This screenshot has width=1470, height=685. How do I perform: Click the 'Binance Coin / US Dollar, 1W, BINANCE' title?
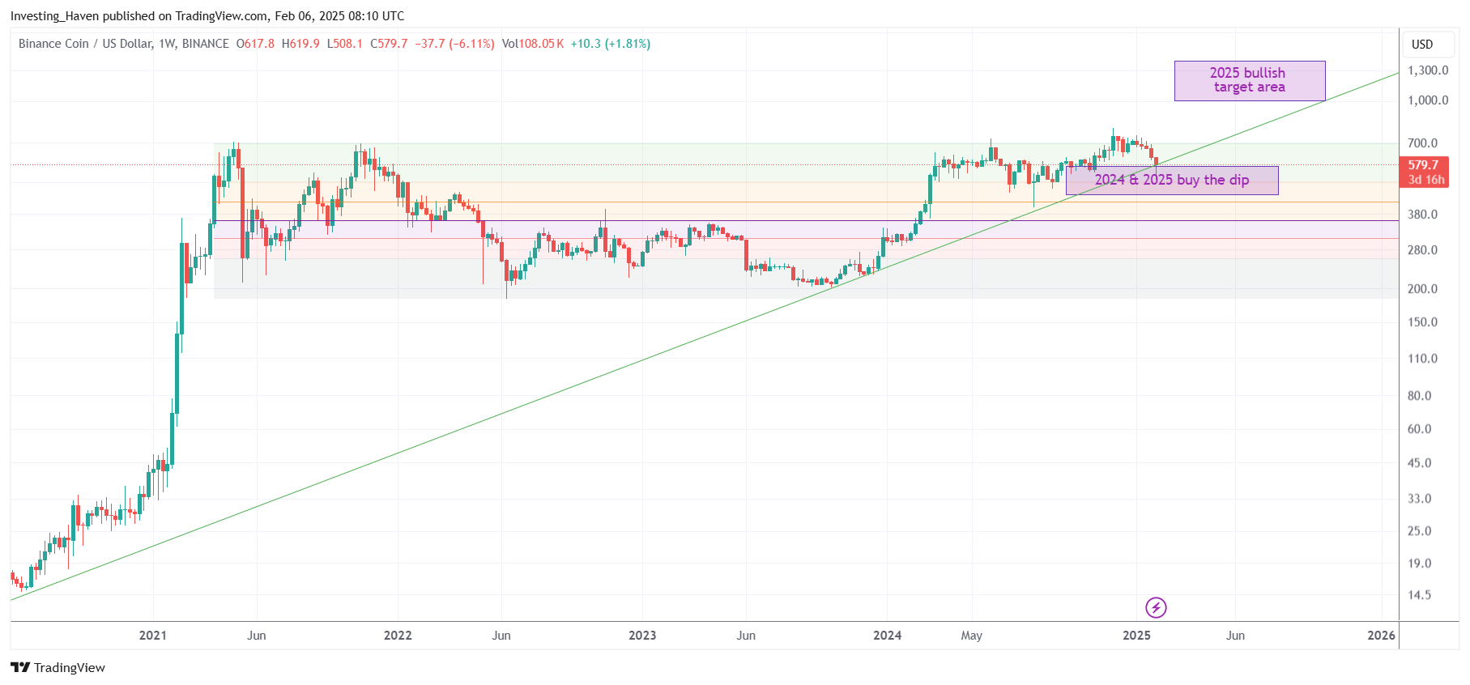tap(124, 44)
